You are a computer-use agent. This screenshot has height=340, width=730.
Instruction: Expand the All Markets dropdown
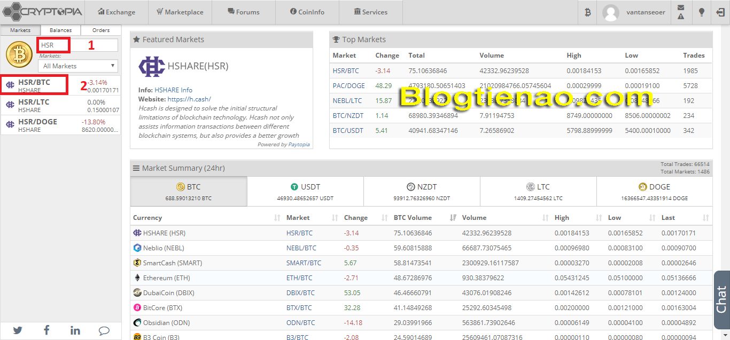[78, 66]
